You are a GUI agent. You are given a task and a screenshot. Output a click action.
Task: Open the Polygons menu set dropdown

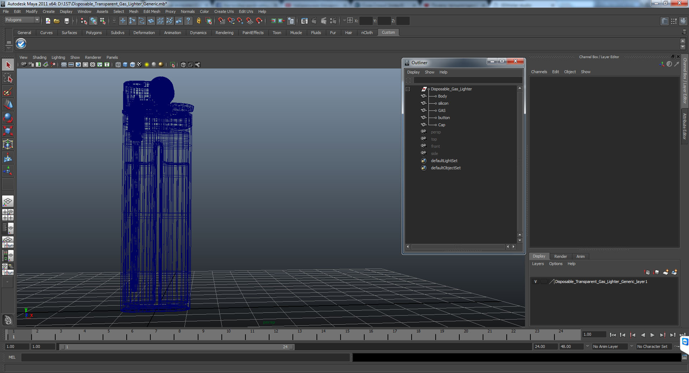(22, 20)
